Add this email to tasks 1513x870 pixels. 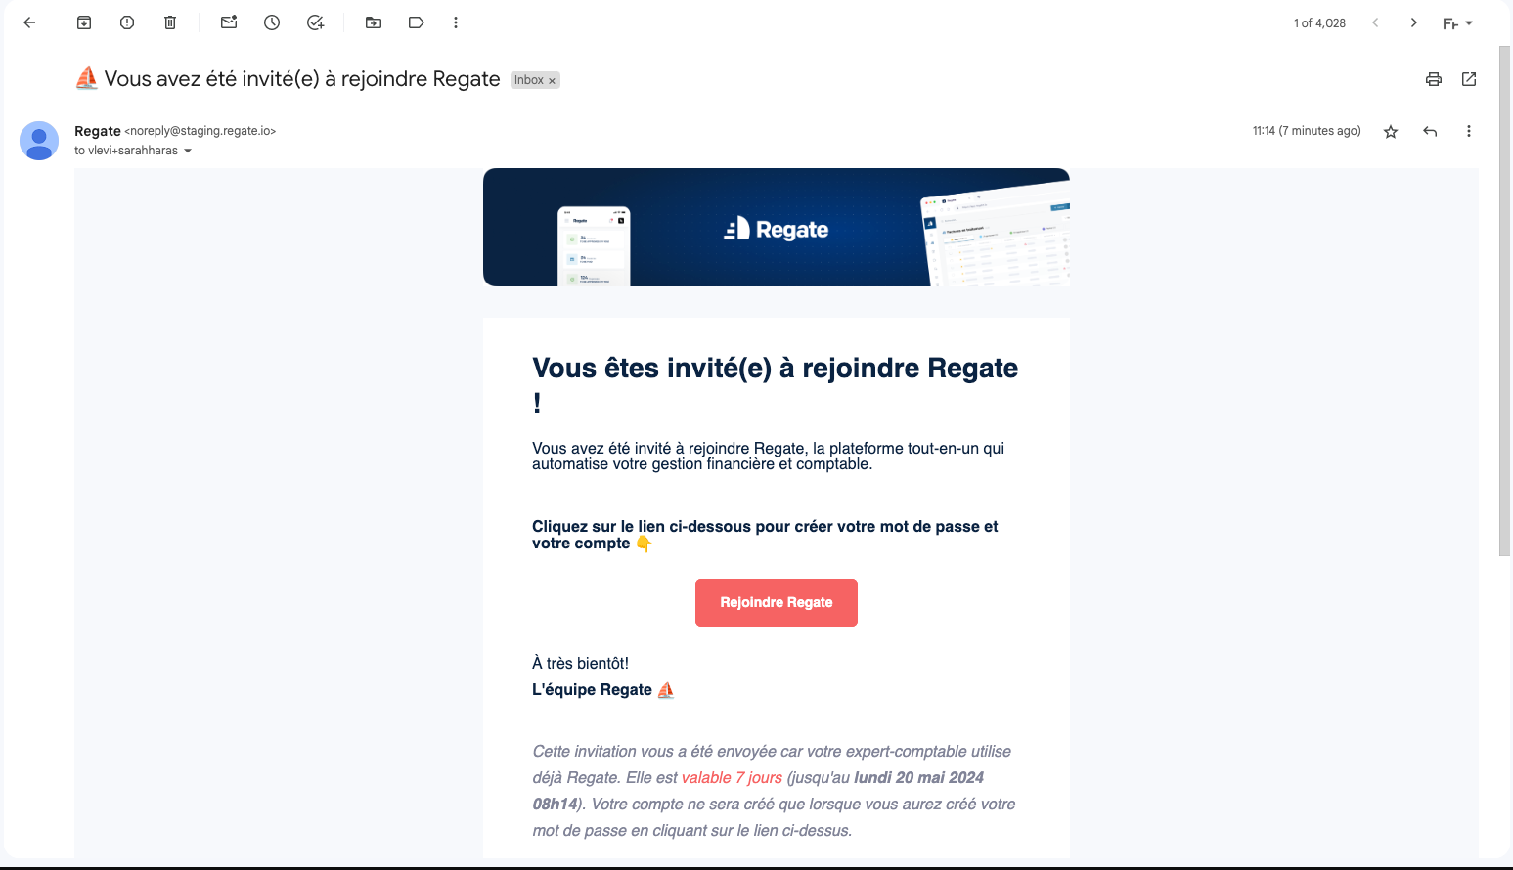(315, 22)
